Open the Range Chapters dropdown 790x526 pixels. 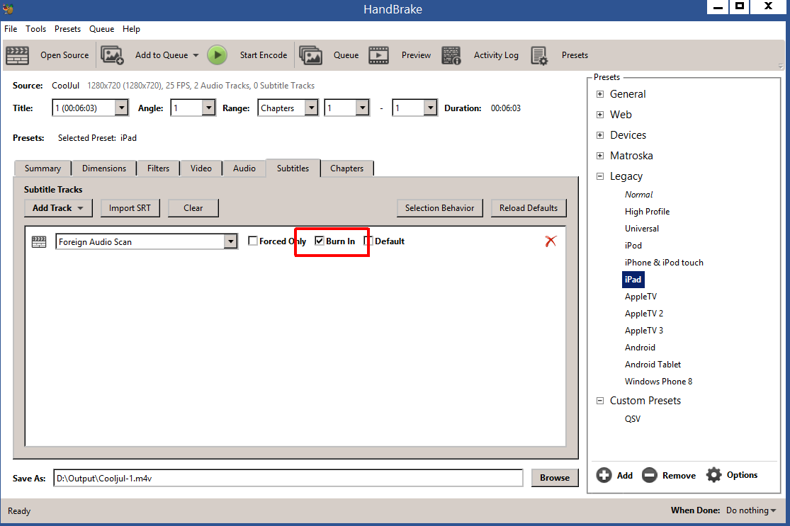(x=311, y=108)
